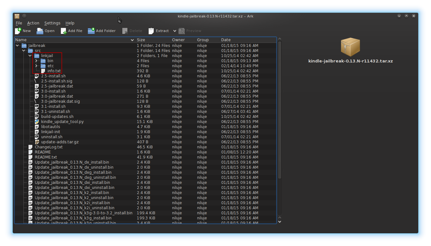The height and width of the screenshot is (246, 431).
Task: Collapse the src folder tree
Action: pos(24,51)
